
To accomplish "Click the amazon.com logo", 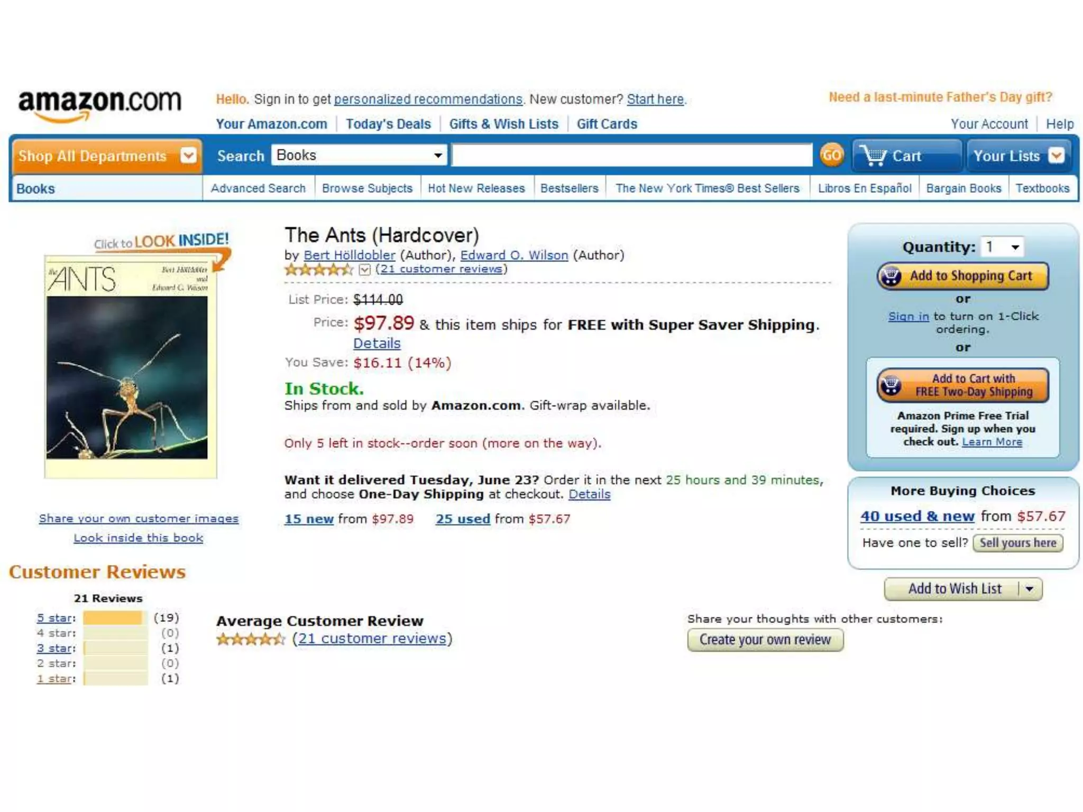I will click(x=99, y=105).
